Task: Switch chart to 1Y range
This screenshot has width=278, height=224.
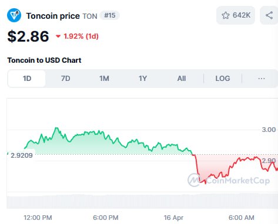Action: (143, 79)
